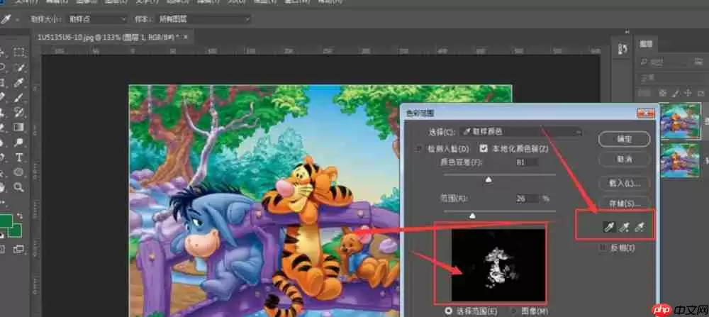This screenshot has height=317, width=709.
Task: Select the Rectangular Marquee tool
Action: point(19,52)
